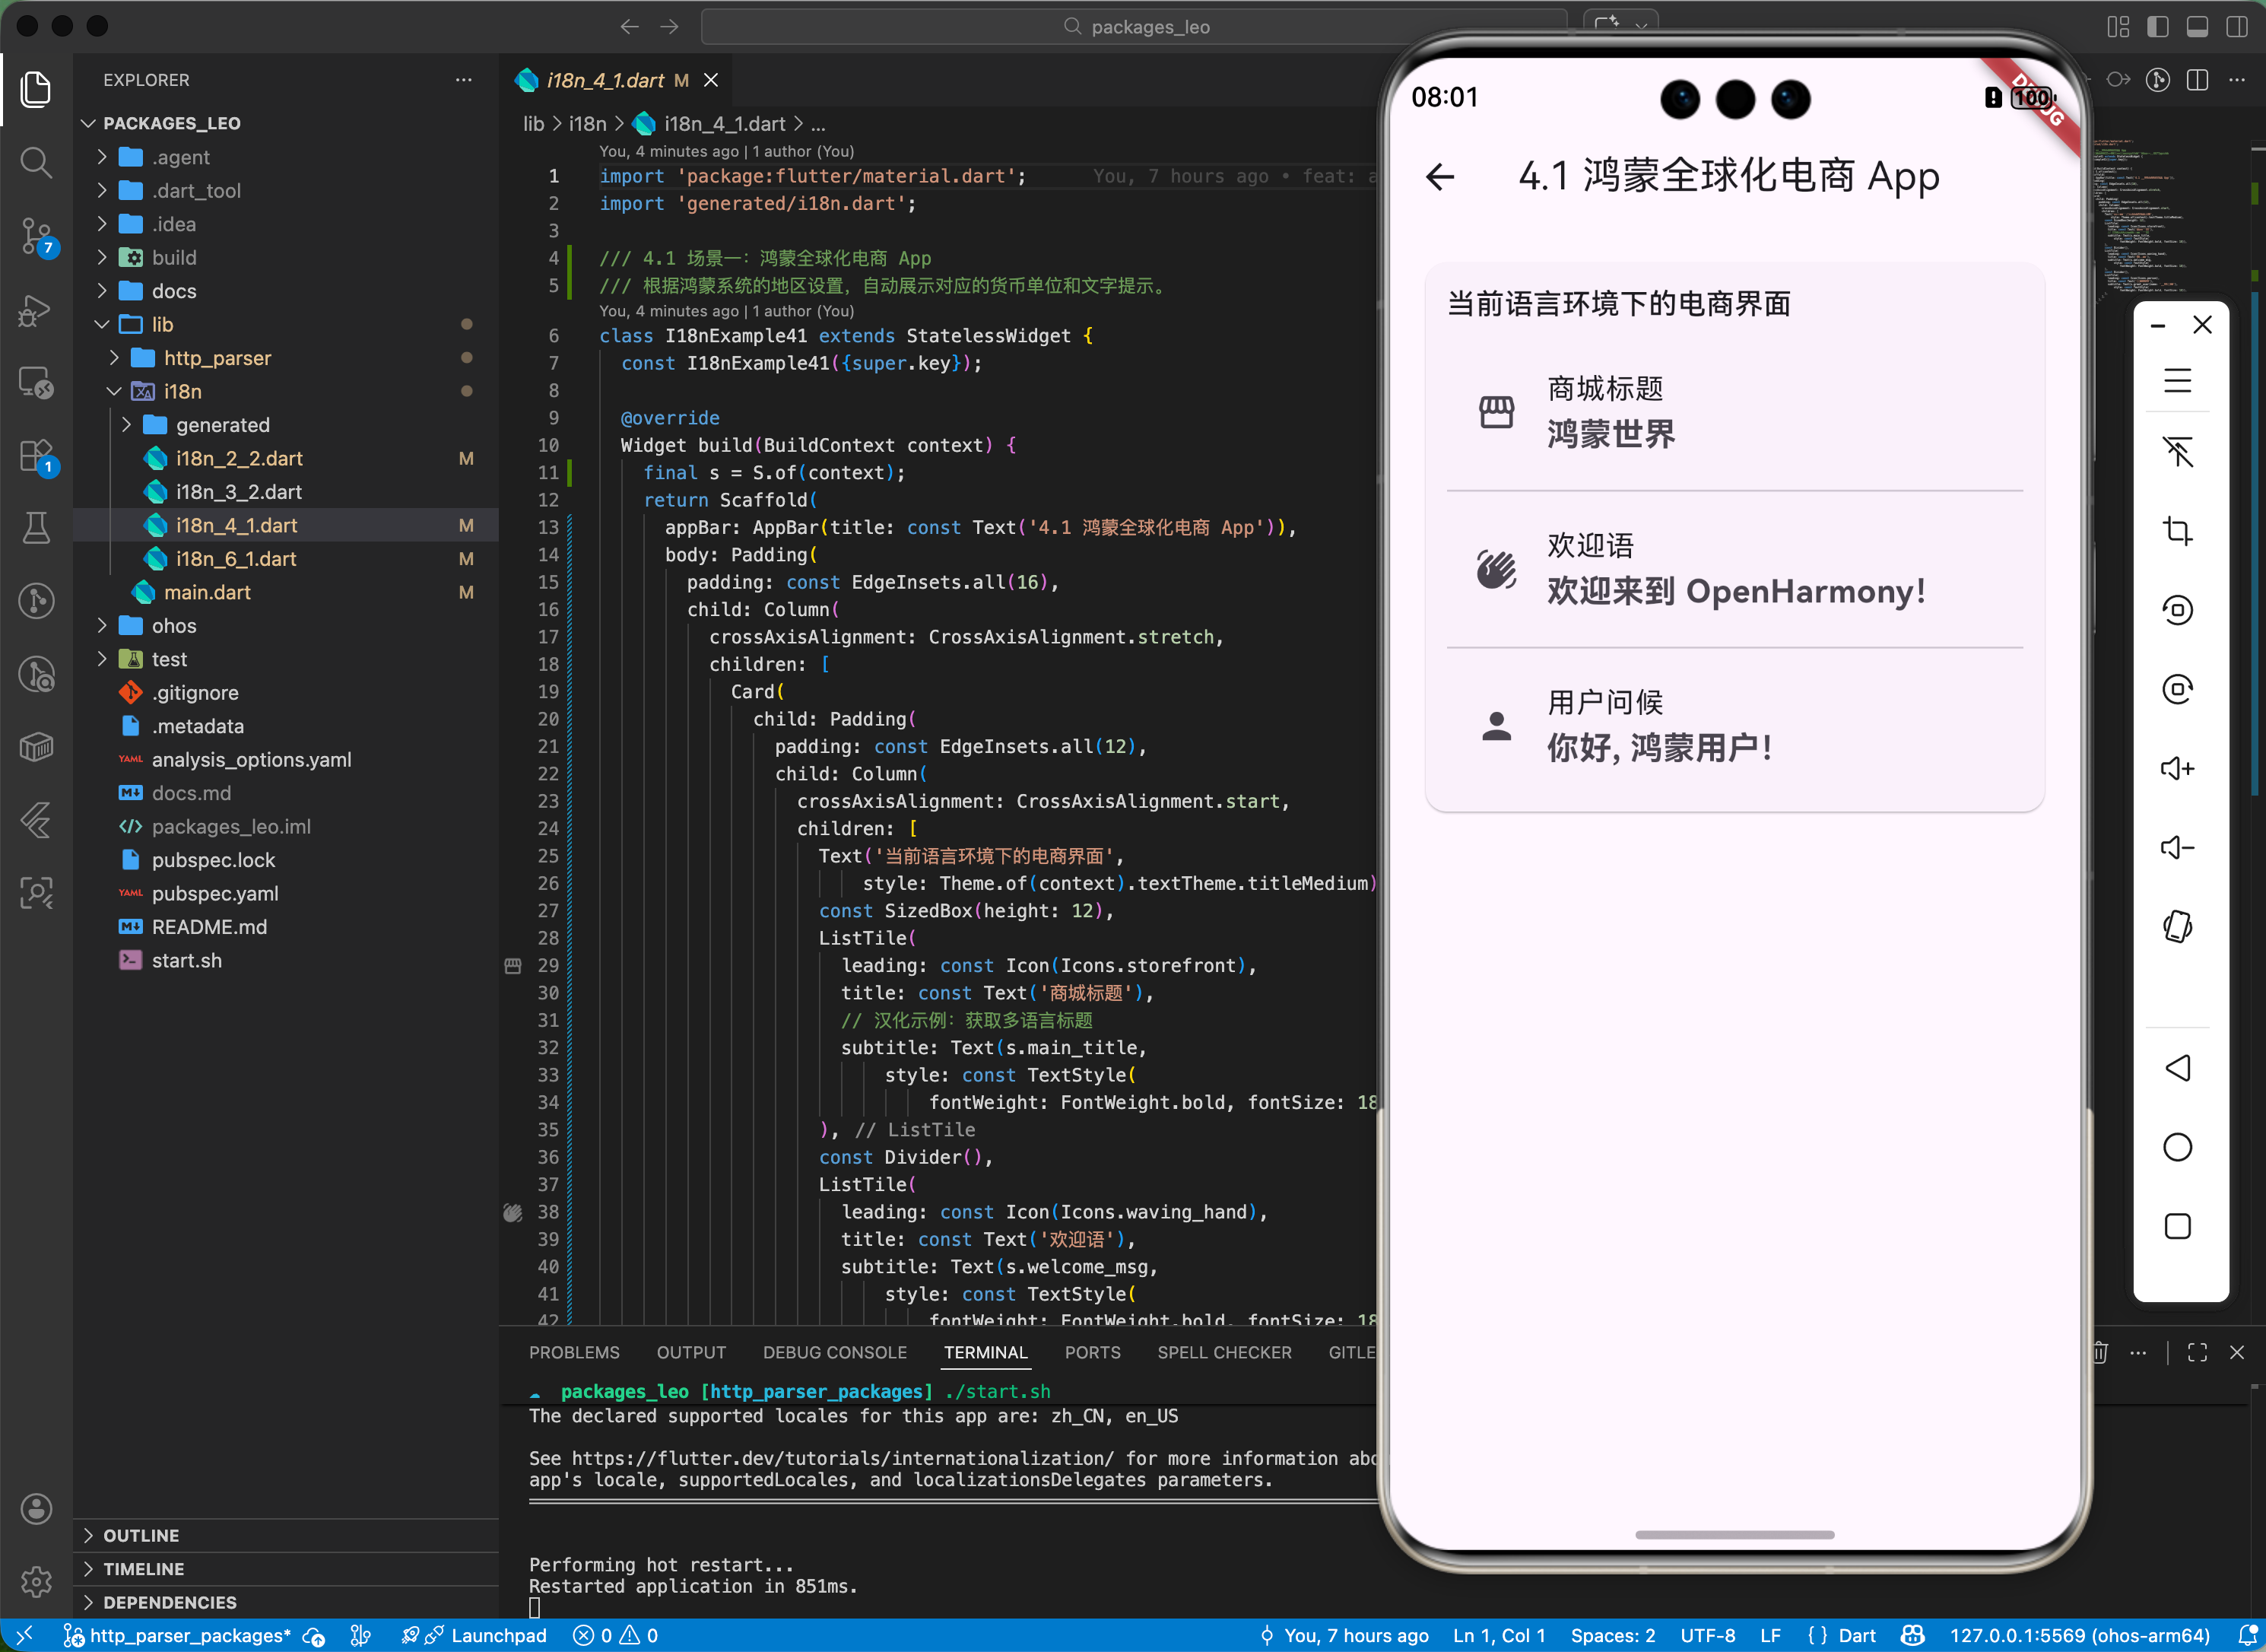The image size is (2266, 1652).
Task: Open Run and Debug view
Action: 36,310
